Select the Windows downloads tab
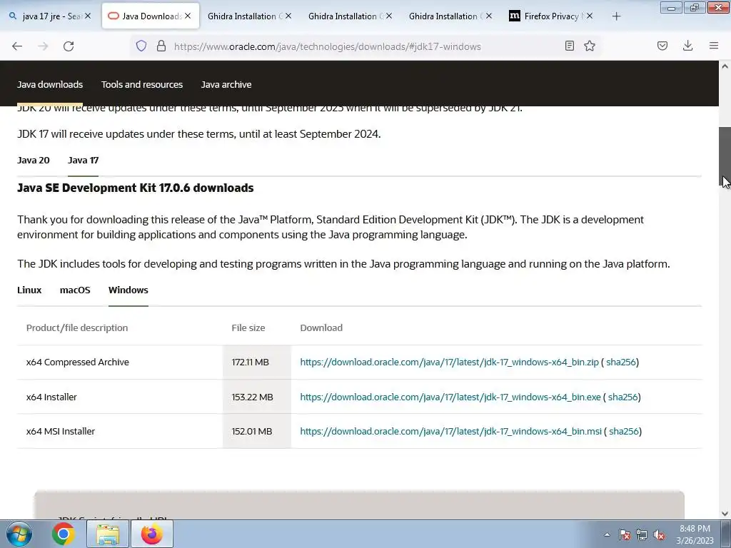The image size is (731, 548). point(128,290)
